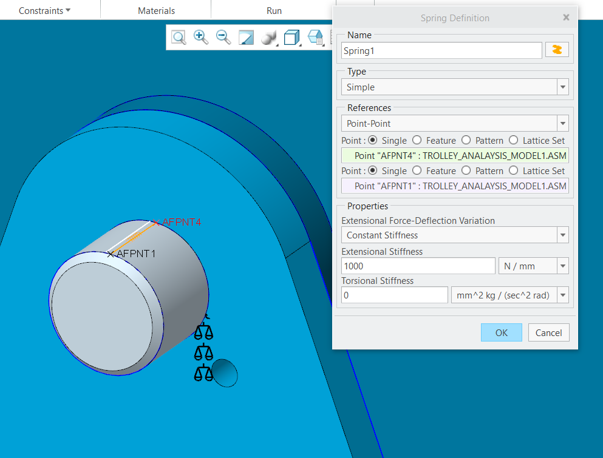The width and height of the screenshot is (603, 458).
Task: Click the orange spring symbol icon
Action: 557,50
